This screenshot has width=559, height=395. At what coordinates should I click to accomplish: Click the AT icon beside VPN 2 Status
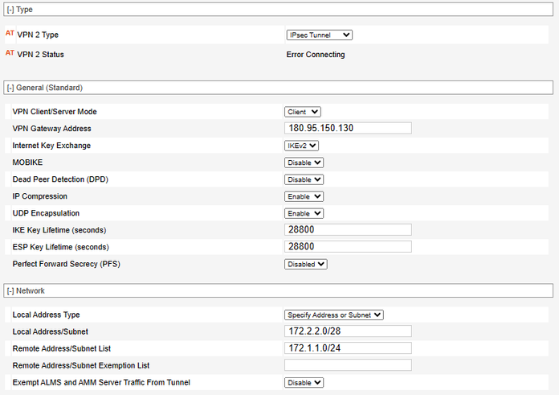pyautogui.click(x=10, y=54)
